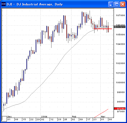Click the 104000 price axis label
The height and width of the screenshot is (123, 127).
120,44
